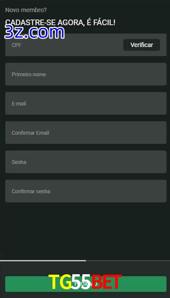Focus the Confirmar Email field
The height and width of the screenshot is (298, 170).
[x=86, y=133]
